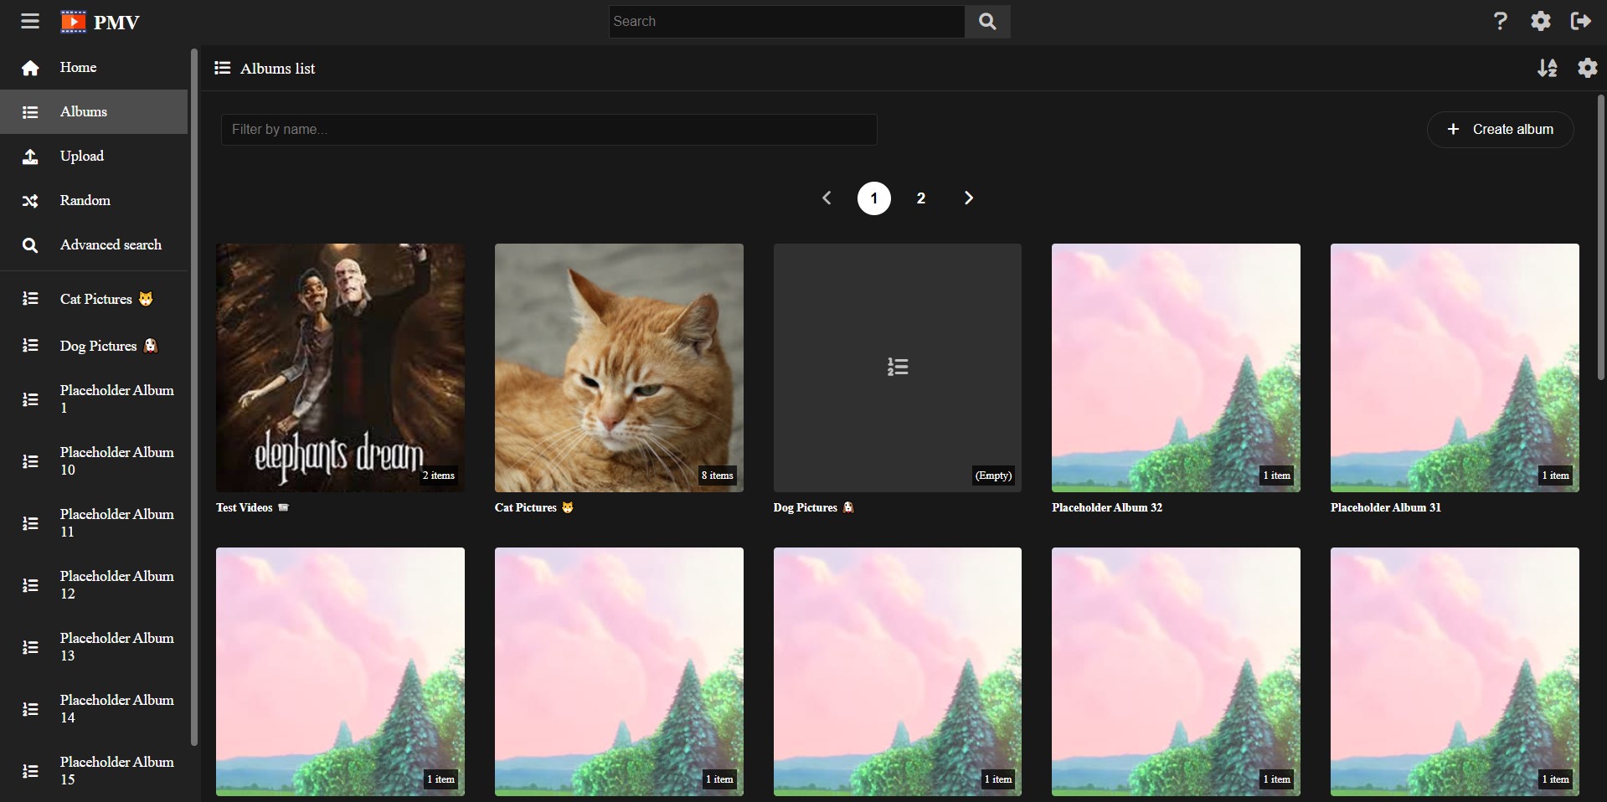The width and height of the screenshot is (1607, 802).
Task: Click the Albums list header icon
Action: point(222,68)
